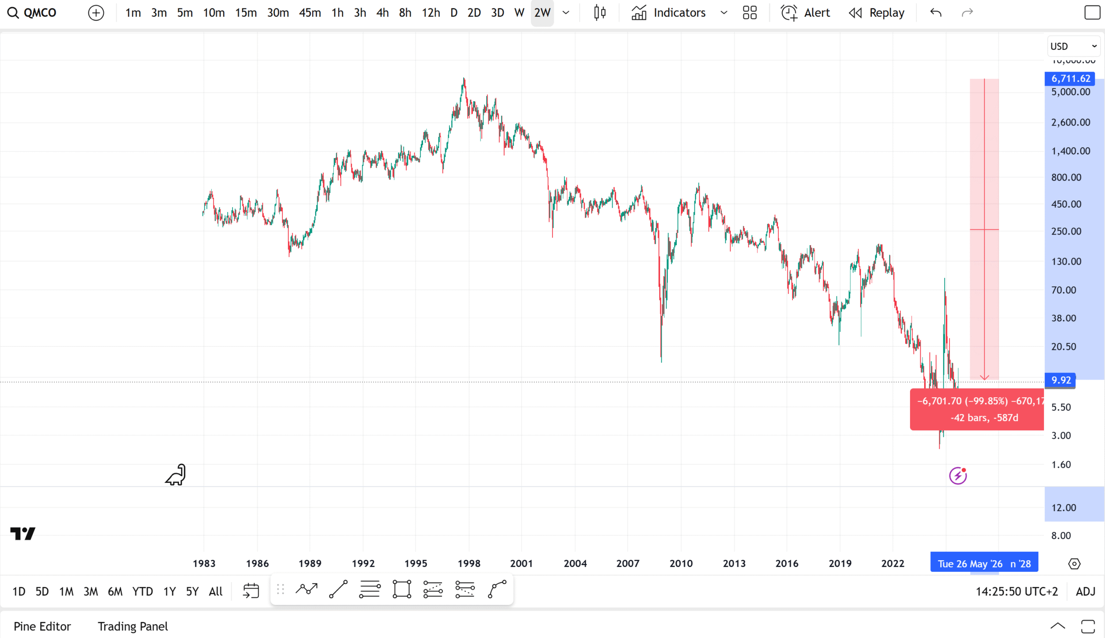The image size is (1105, 638).
Task: Open the go to date calendar icon
Action: click(x=251, y=591)
